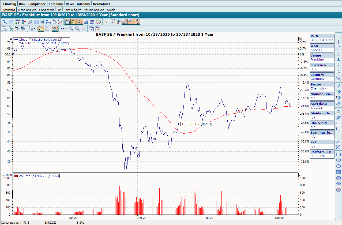
Task: Toggle the BUY signals checkbox button
Action: [x=91, y=28]
